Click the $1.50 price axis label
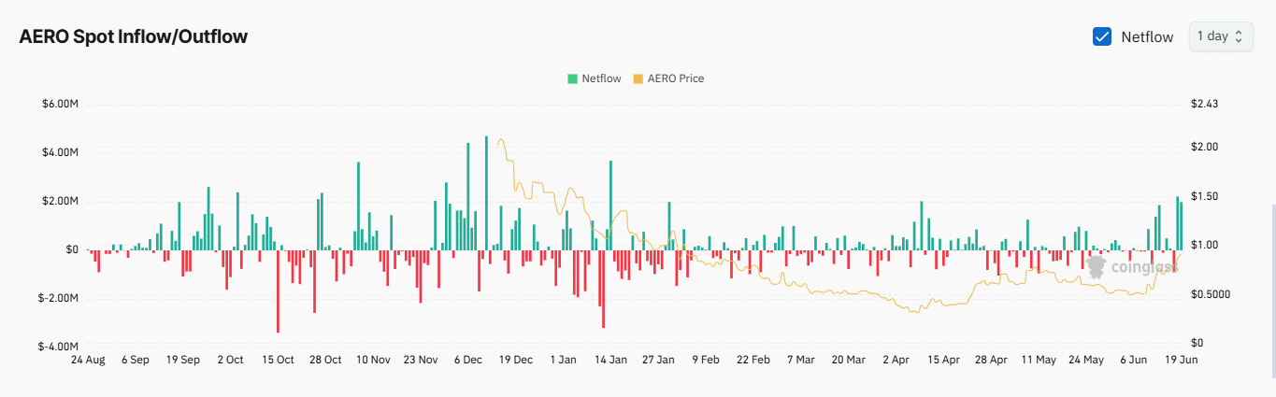This screenshot has height=397, width=1276. point(1204,196)
